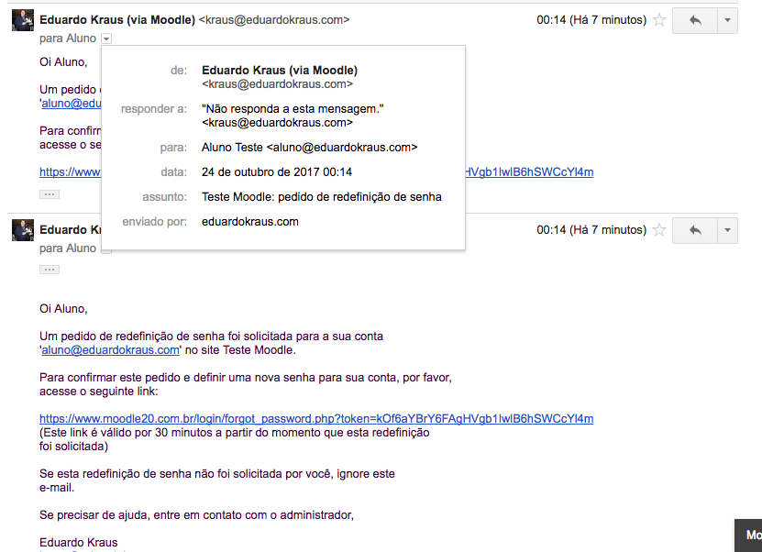Click truncated aluno@edu link in first email
The image size is (762, 552).
72,104
